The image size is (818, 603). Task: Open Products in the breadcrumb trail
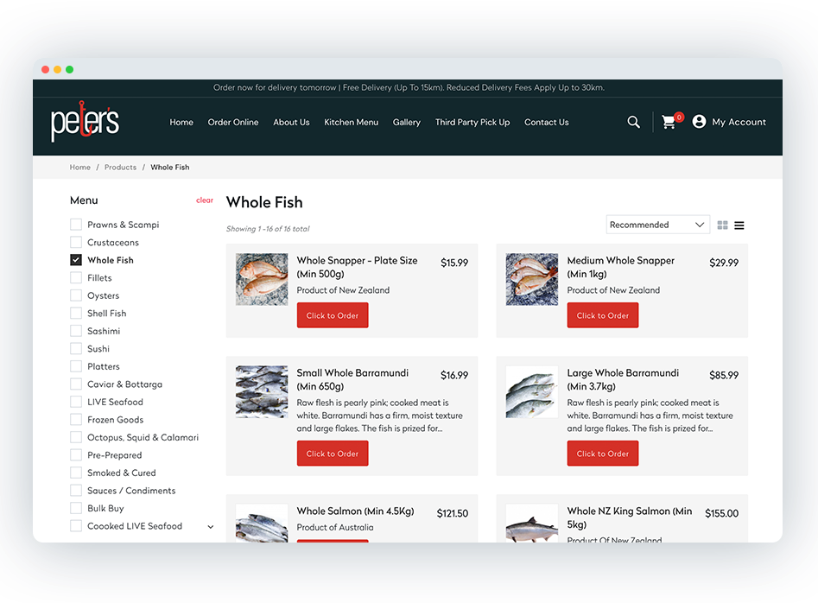(120, 167)
